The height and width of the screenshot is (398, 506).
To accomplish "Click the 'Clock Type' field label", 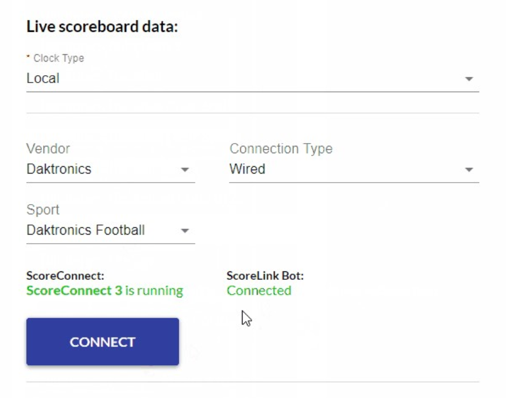I will [59, 58].
